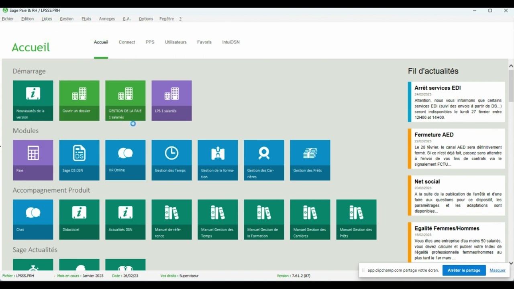The height and width of the screenshot is (289, 514).
Task: Open the Fenêtre menu
Action: pyautogui.click(x=167, y=19)
